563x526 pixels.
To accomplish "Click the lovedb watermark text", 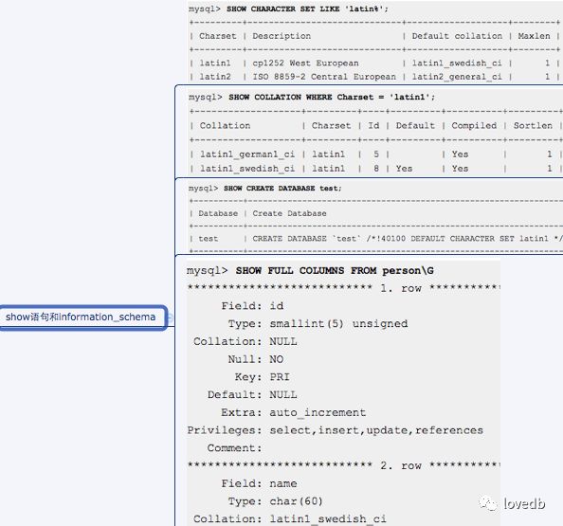I will coord(524,503).
